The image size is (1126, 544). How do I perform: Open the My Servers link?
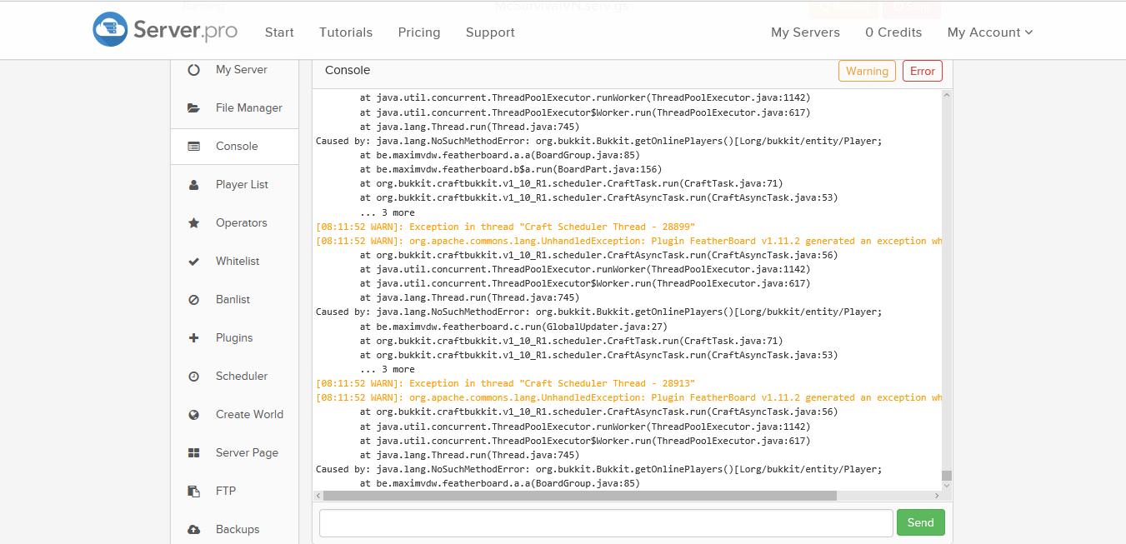[x=805, y=32]
